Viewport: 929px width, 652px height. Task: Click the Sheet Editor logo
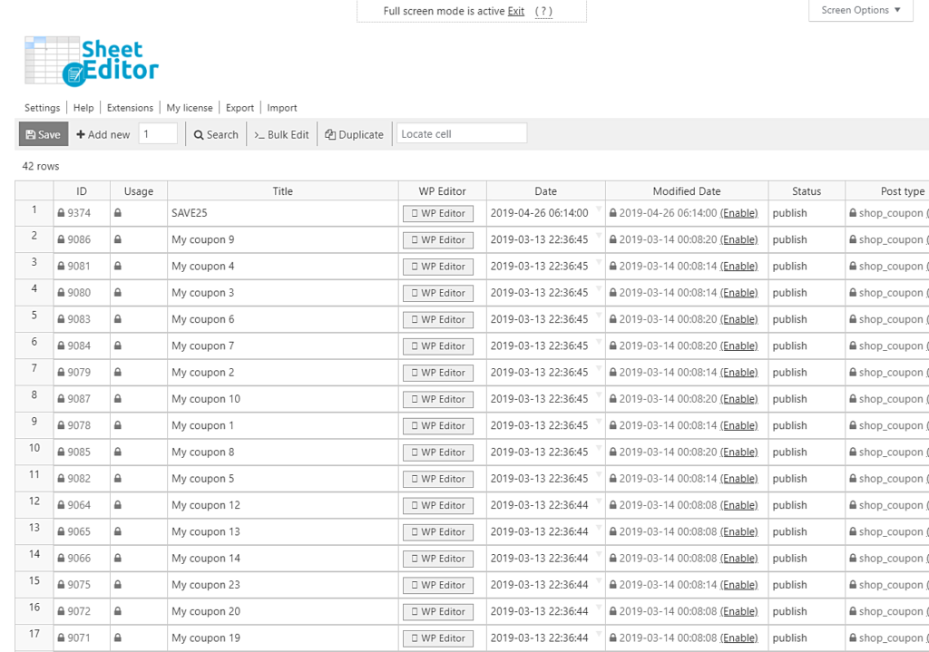(92, 62)
